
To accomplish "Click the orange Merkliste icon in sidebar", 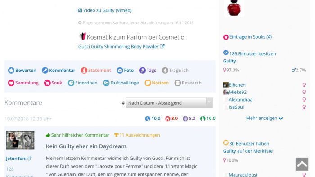I will (225, 143).
